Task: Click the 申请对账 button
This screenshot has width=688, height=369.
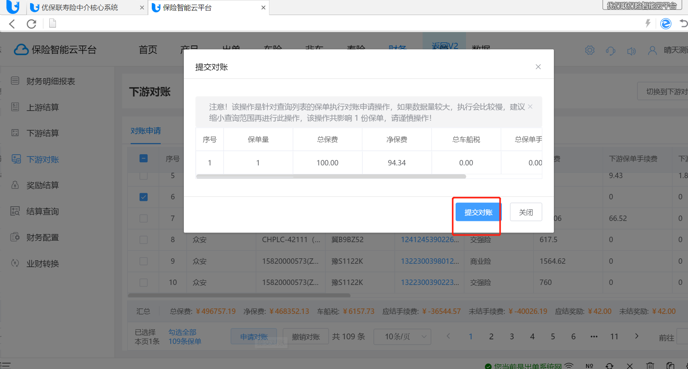Action: [x=254, y=337]
